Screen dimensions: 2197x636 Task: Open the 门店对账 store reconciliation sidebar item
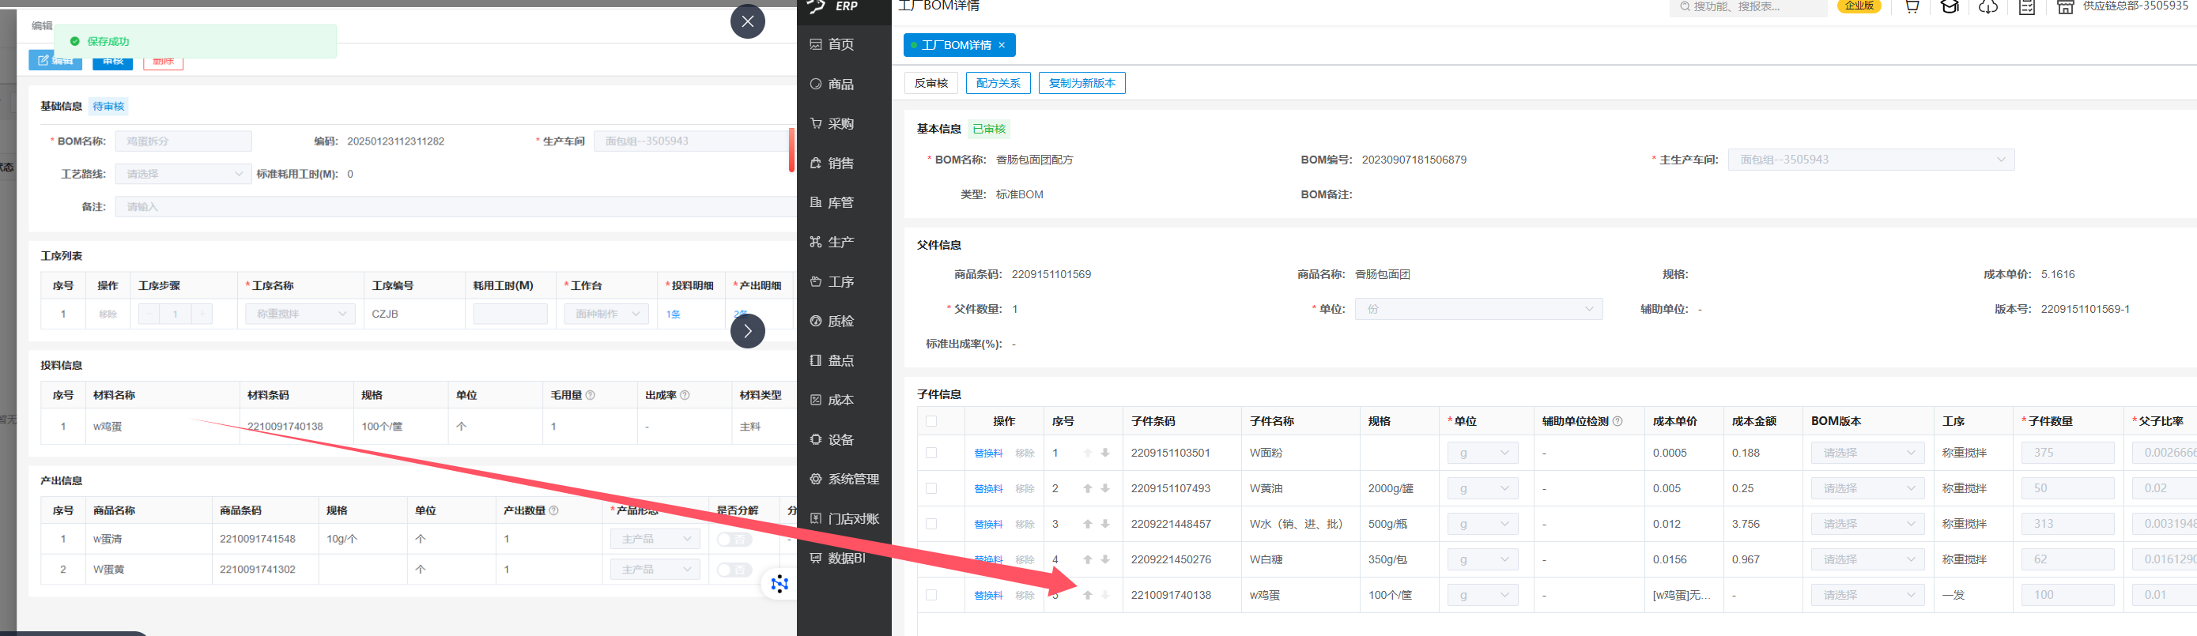point(844,518)
